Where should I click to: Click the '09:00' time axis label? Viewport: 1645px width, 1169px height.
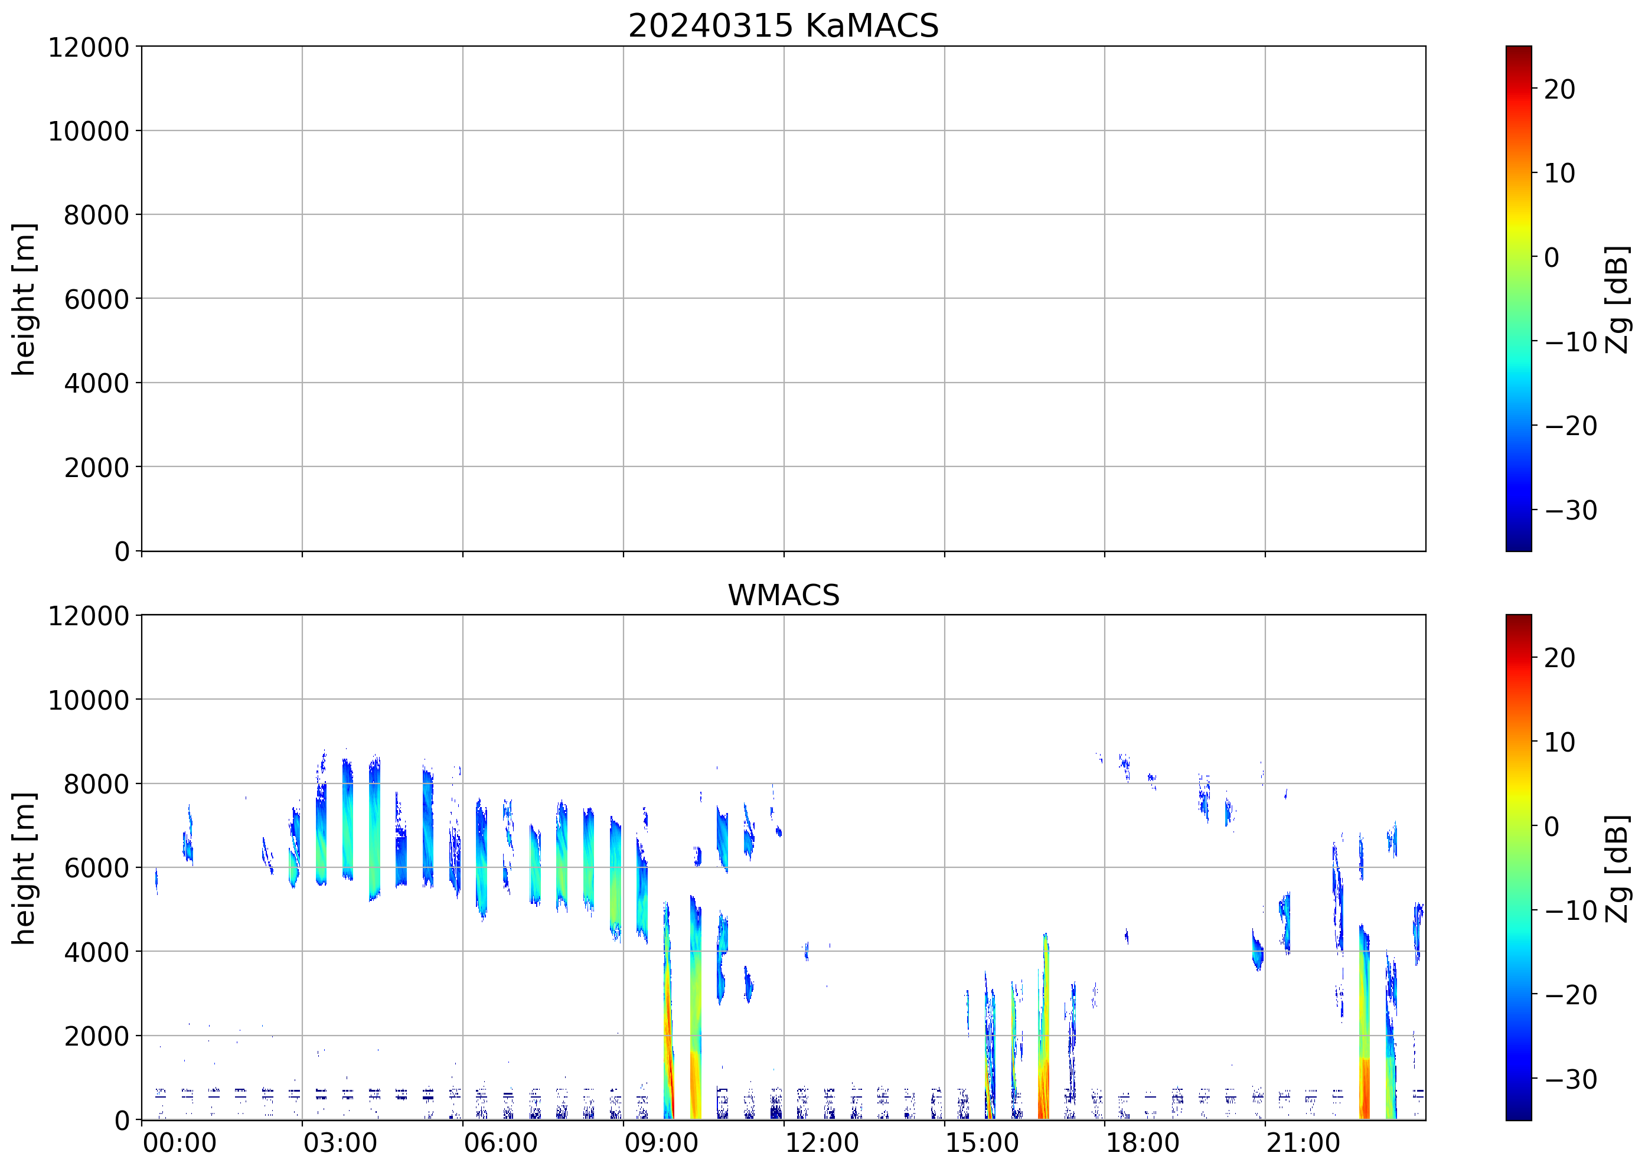tap(660, 1143)
